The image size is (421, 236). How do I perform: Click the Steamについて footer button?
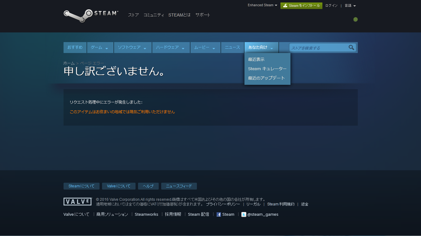tap(81, 186)
